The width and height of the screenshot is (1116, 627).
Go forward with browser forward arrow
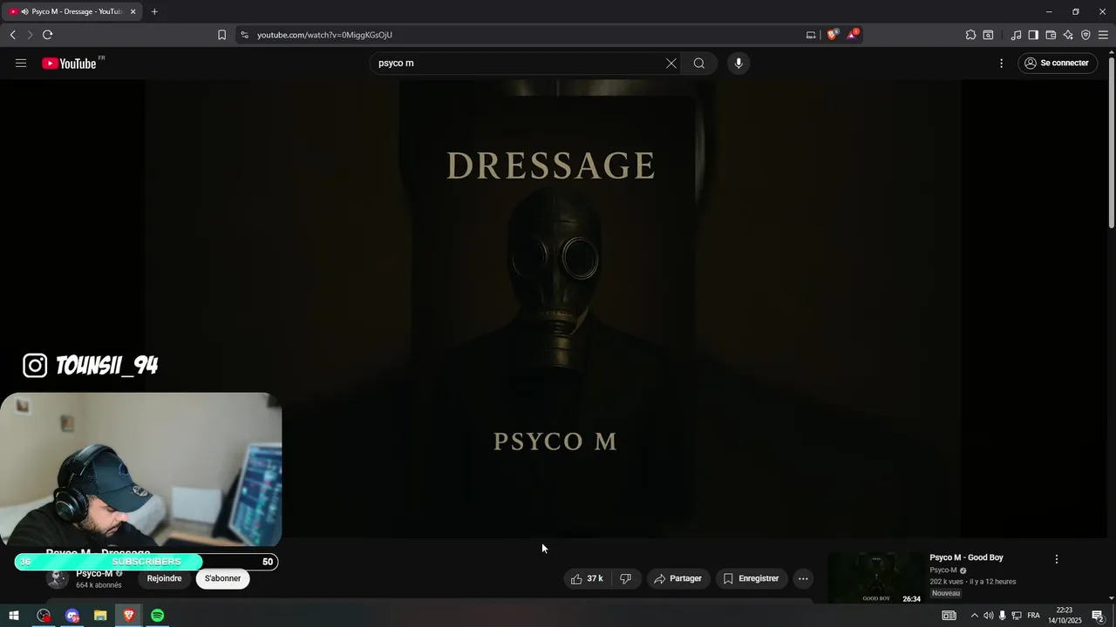29,35
